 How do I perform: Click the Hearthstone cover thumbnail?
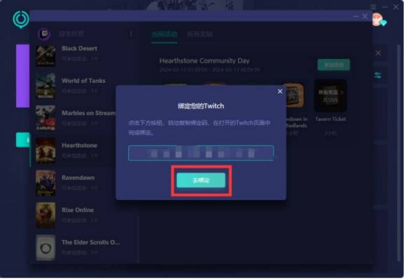[46, 150]
